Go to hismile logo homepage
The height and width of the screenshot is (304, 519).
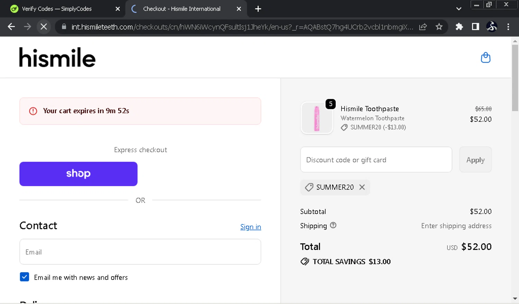57,57
